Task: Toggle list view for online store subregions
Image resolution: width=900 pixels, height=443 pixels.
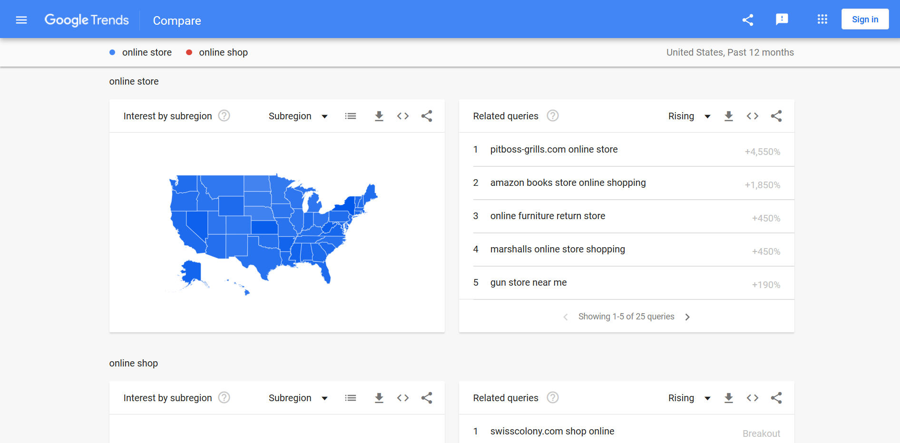Action: pyautogui.click(x=351, y=116)
